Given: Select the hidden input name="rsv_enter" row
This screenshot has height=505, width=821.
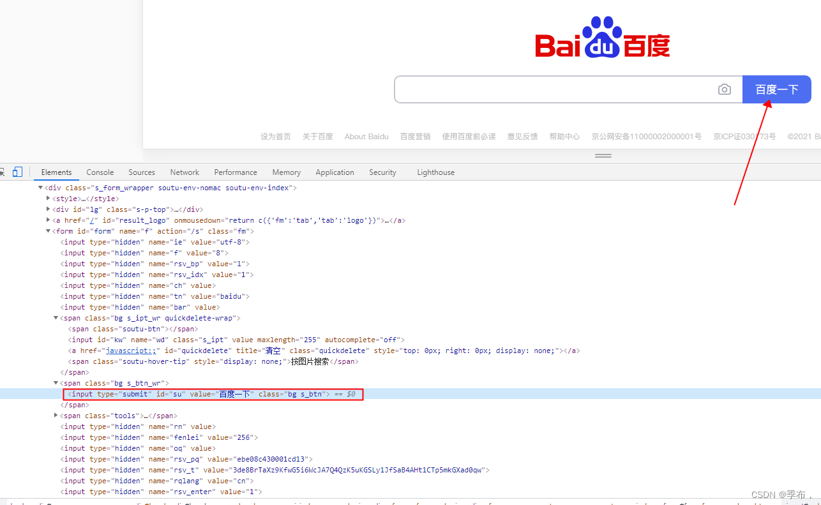Looking at the screenshot, I should point(162,492).
